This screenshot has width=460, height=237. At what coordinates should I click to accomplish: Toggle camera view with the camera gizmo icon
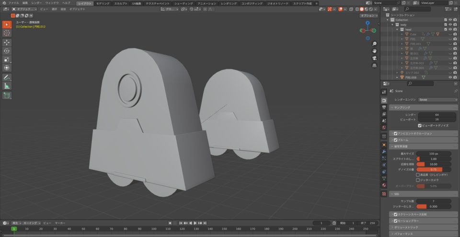tap(374, 59)
